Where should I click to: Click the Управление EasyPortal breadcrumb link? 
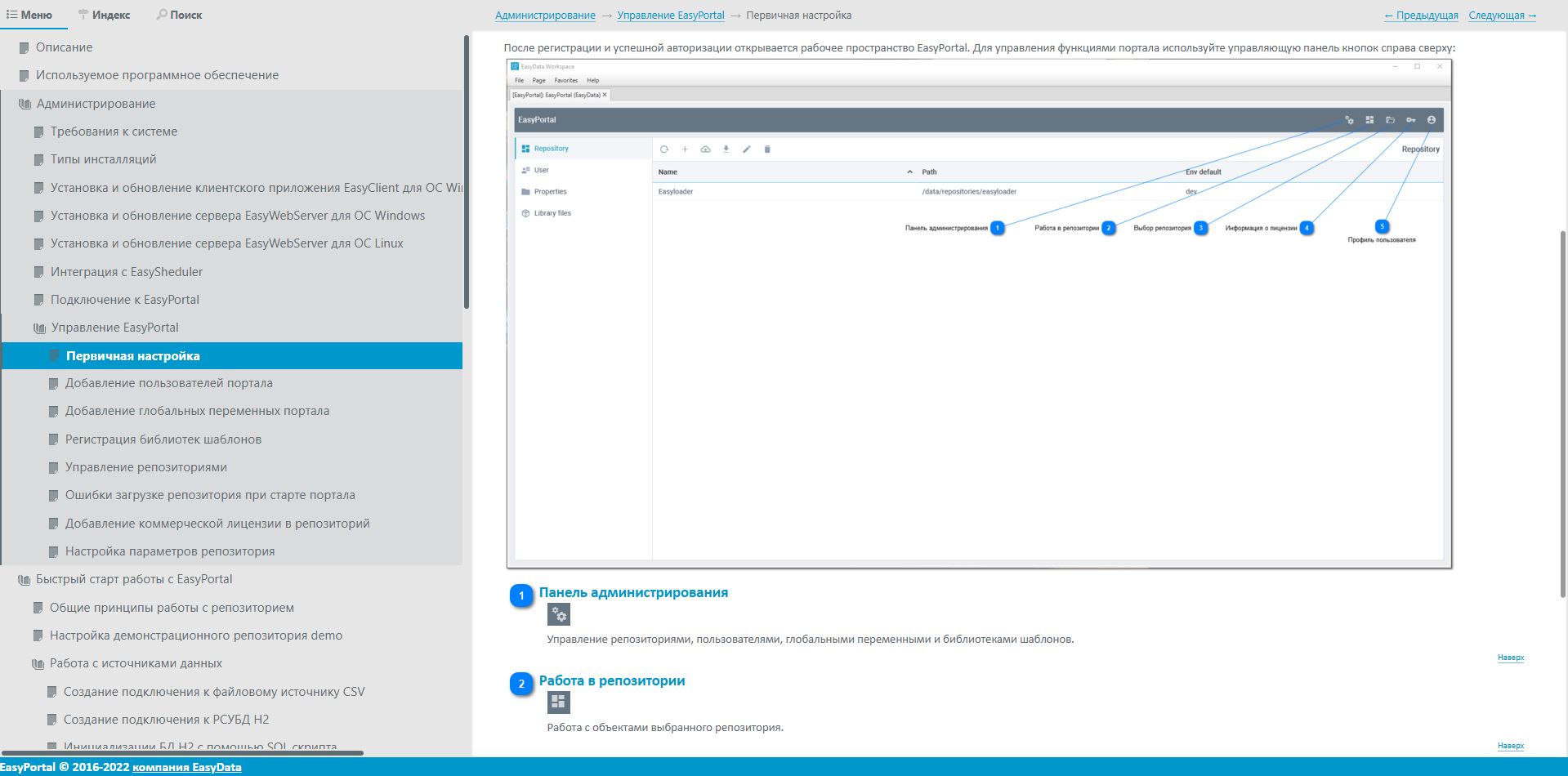[671, 16]
